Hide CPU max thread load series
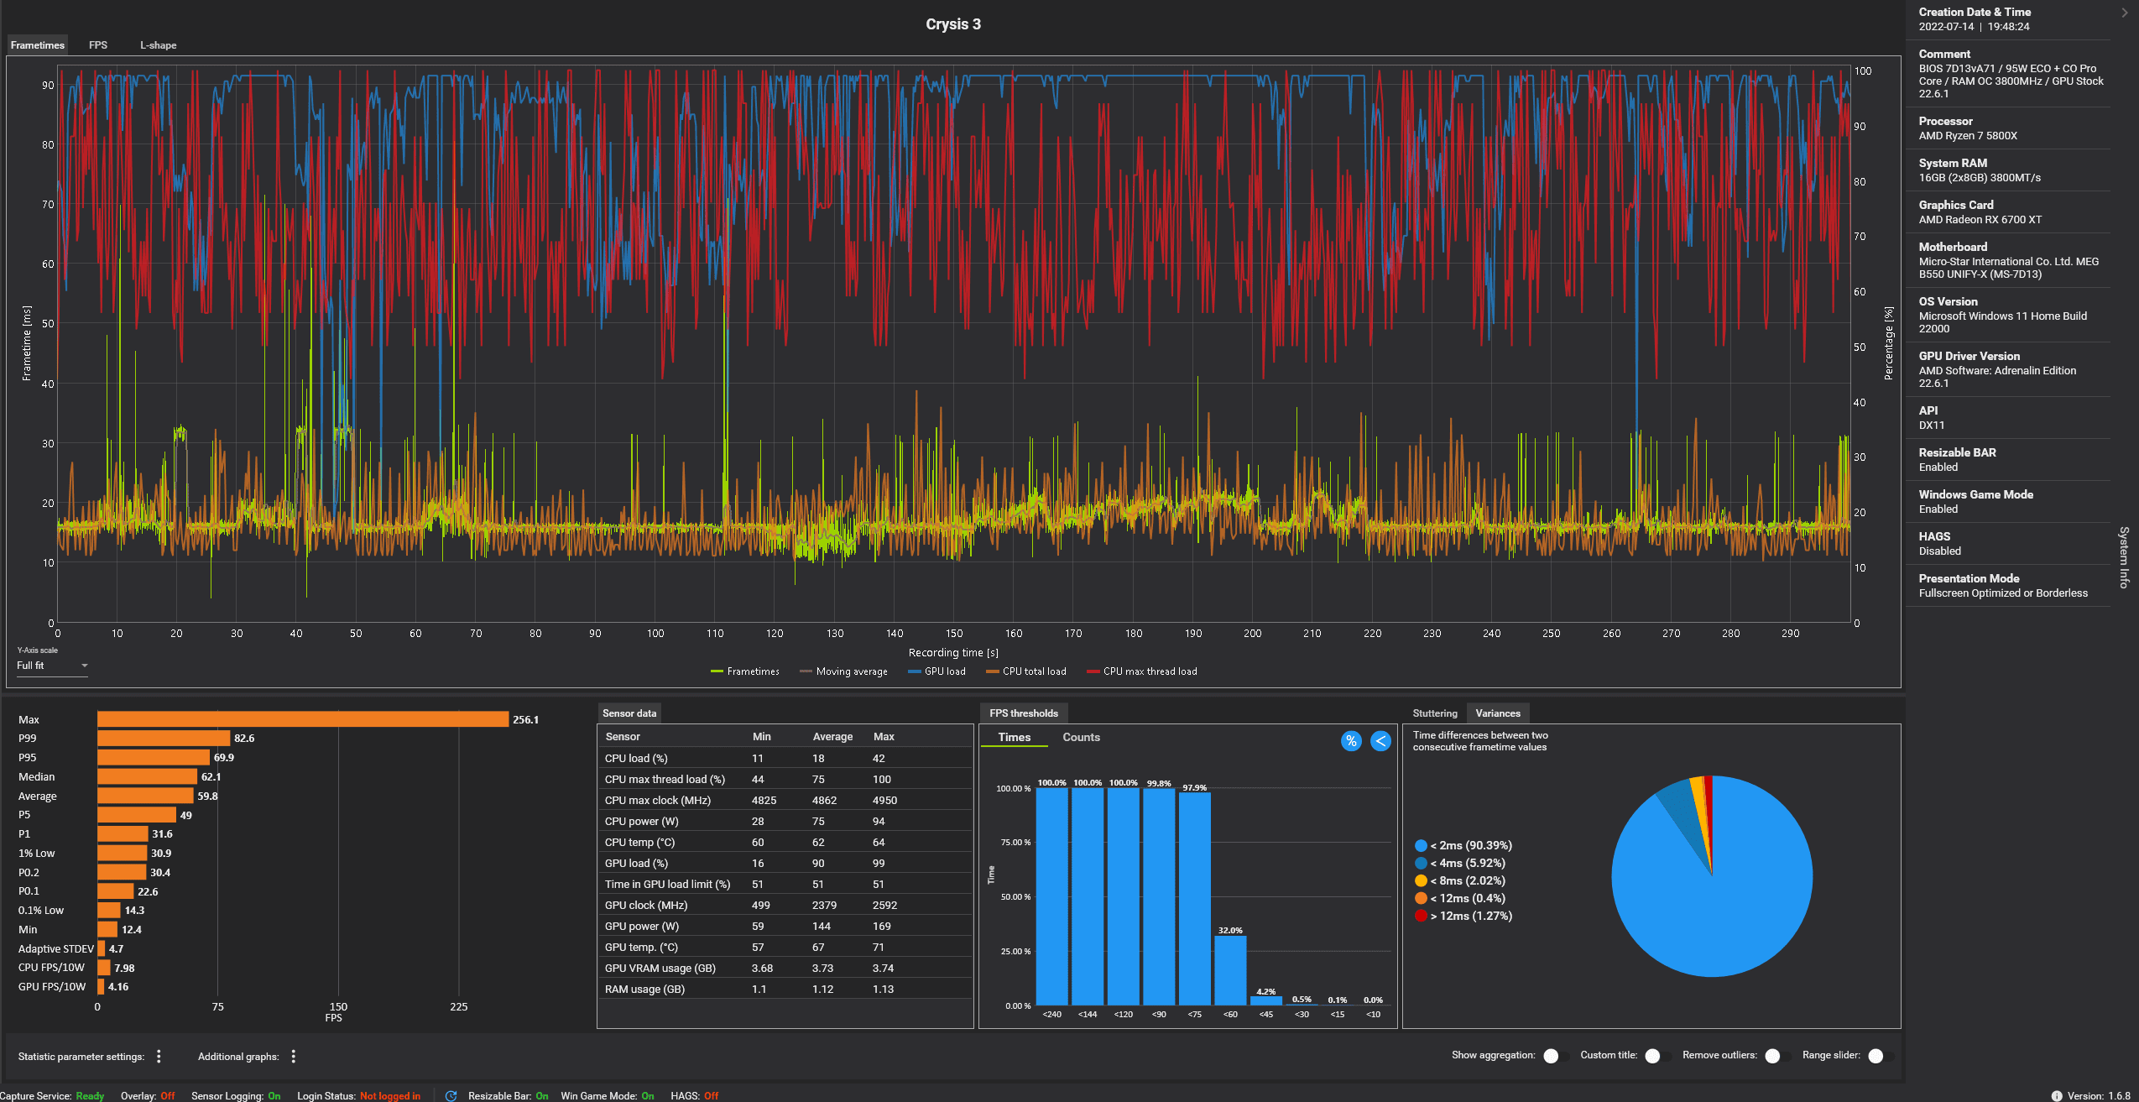The width and height of the screenshot is (2139, 1102). (1141, 671)
